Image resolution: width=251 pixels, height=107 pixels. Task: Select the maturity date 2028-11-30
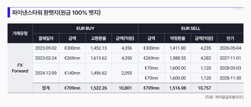(x=230, y=78)
